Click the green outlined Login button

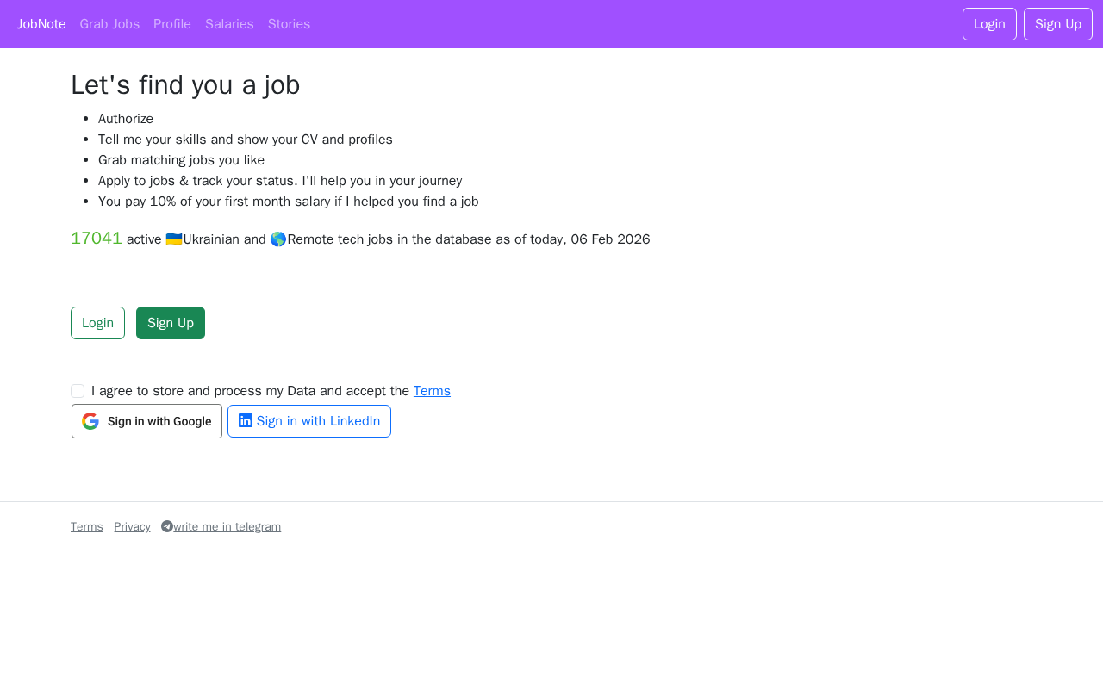point(97,323)
